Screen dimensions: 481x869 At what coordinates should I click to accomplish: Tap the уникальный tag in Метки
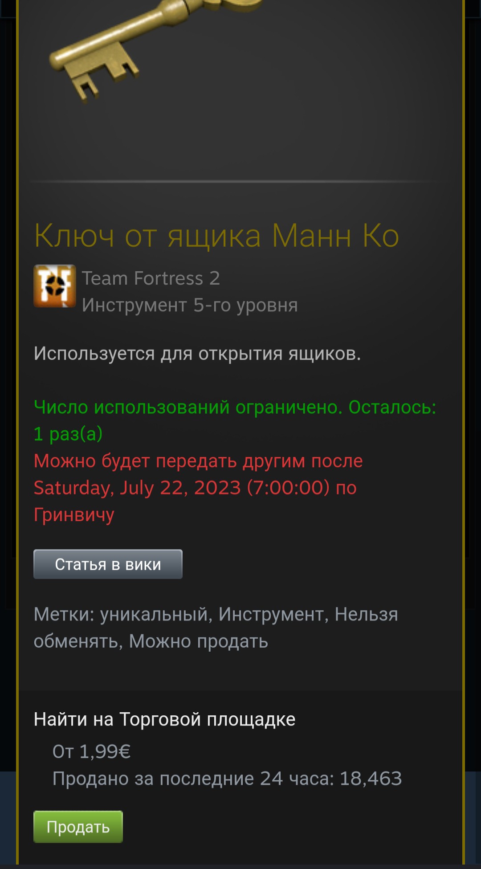click(154, 615)
